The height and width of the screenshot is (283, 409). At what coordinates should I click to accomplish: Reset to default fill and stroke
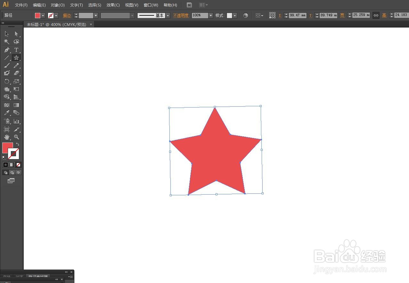pos(4,157)
